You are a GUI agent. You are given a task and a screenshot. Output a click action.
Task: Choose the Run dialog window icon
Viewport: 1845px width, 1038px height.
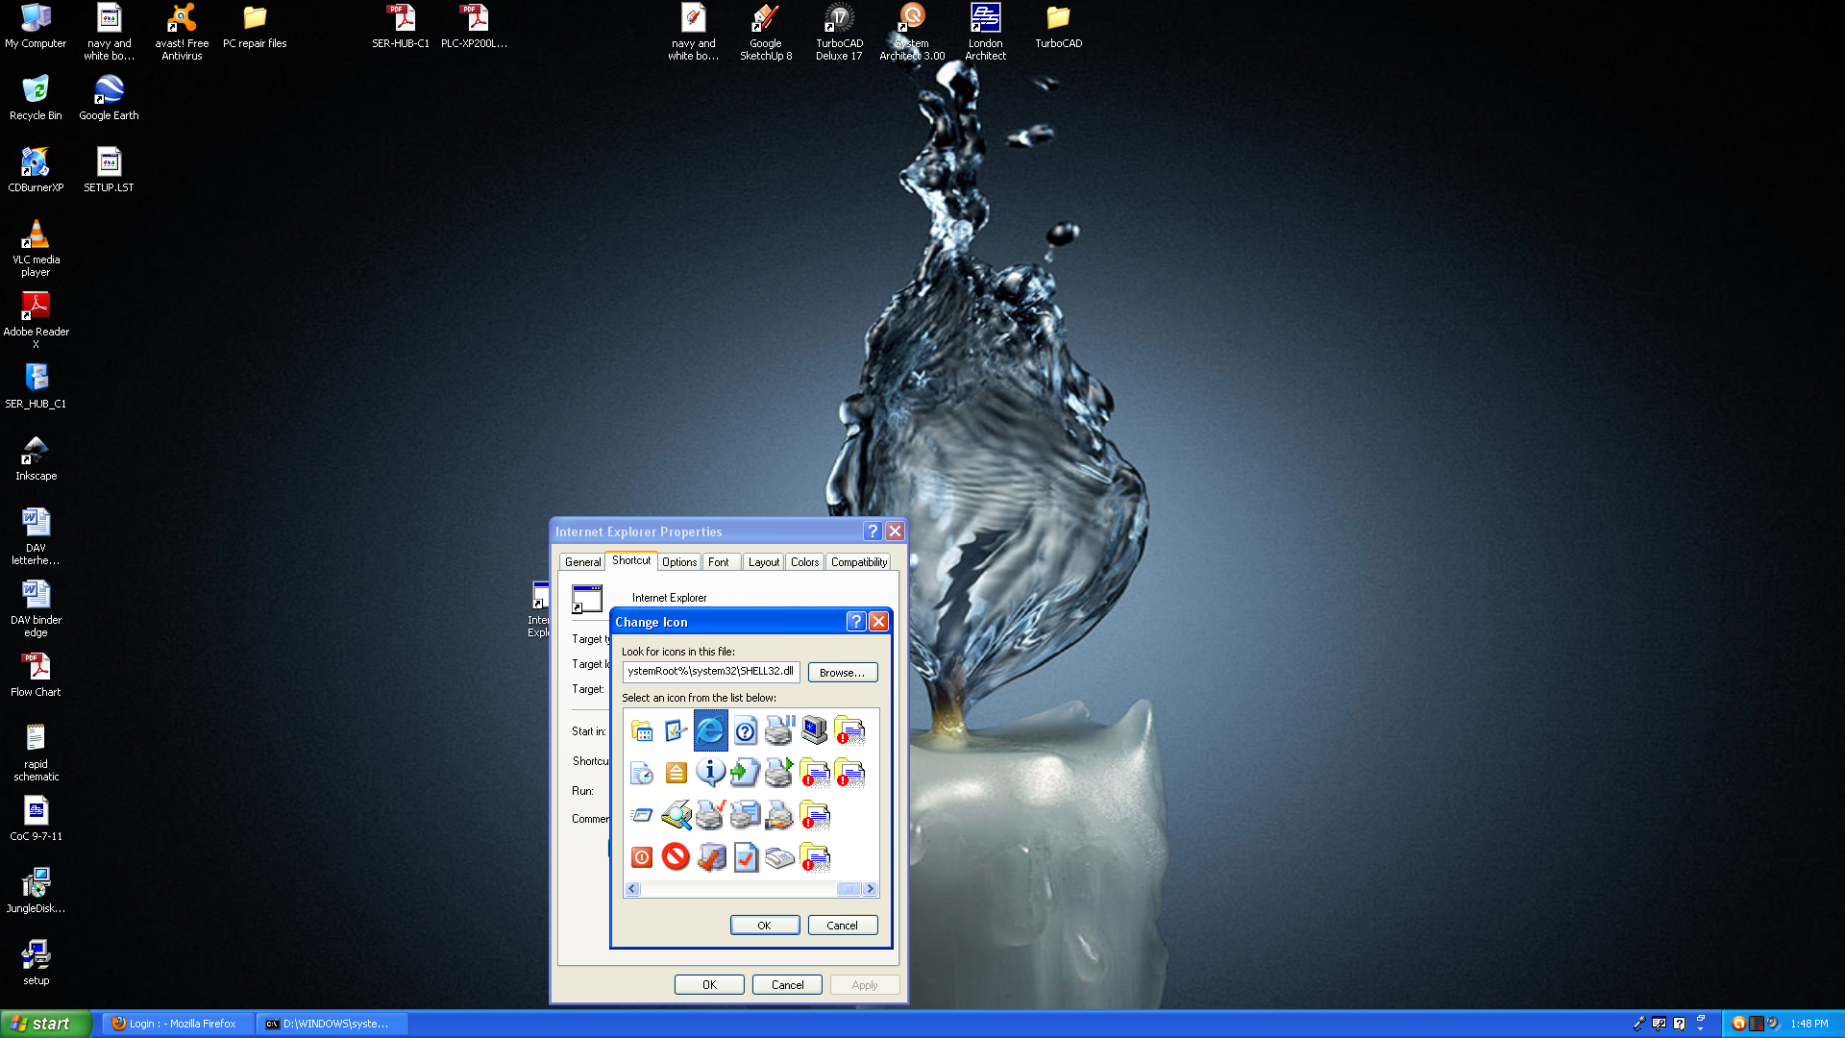(641, 815)
